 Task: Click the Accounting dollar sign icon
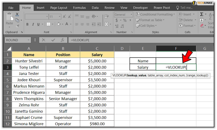[x=117, y=20]
